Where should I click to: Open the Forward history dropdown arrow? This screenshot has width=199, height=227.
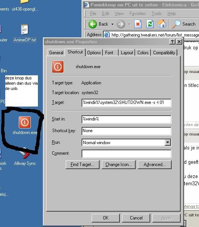coord(130,24)
